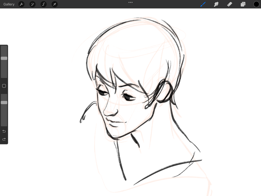Select the Brush tool
Image resolution: width=261 pixels, height=196 pixels.
(203, 4)
